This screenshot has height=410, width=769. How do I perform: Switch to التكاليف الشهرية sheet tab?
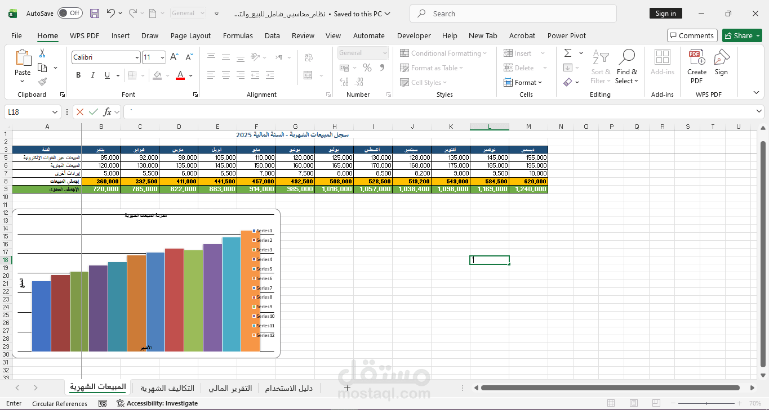point(167,388)
